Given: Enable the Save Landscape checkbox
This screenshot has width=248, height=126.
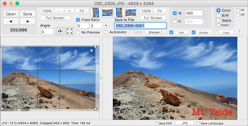Looking at the screenshot, I should point(198,123).
